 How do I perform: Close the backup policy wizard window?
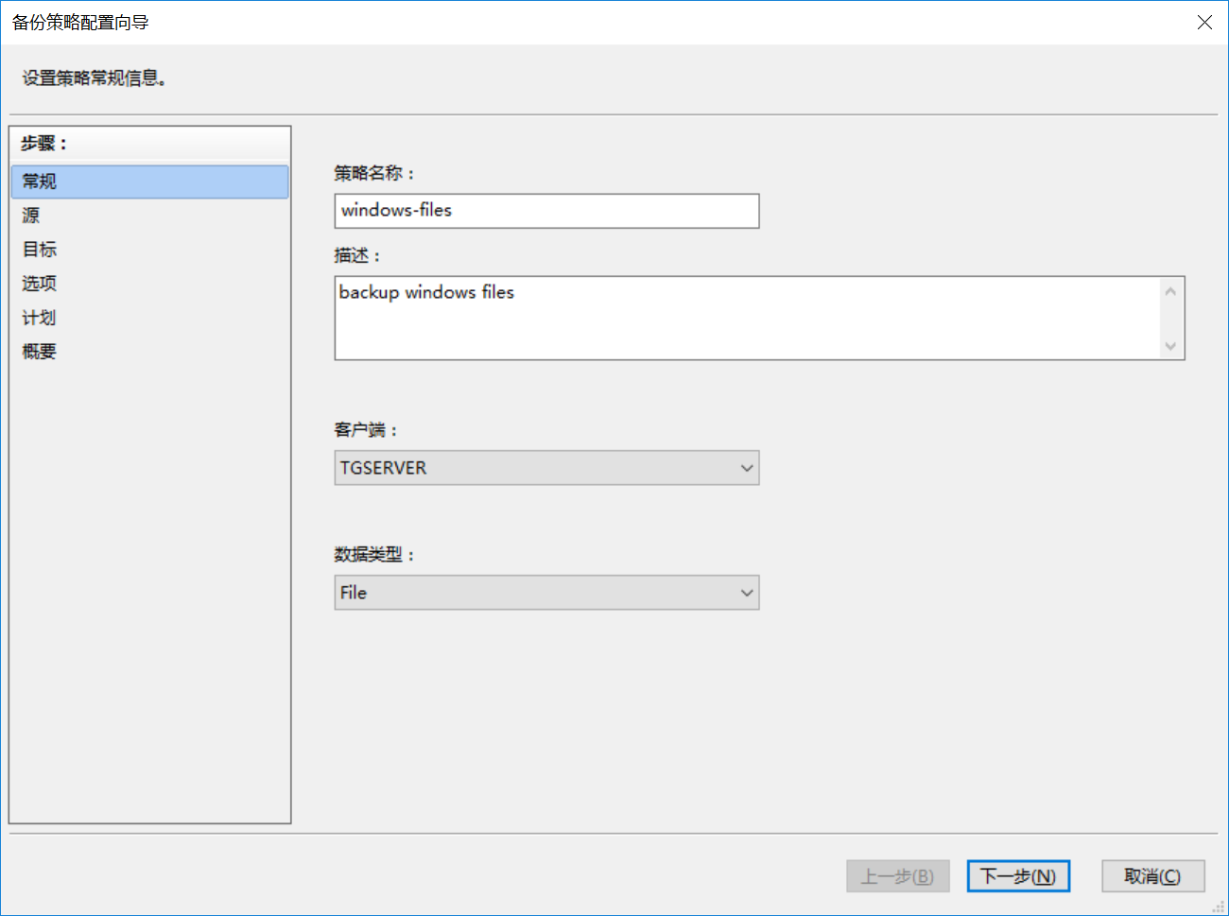click(1204, 22)
